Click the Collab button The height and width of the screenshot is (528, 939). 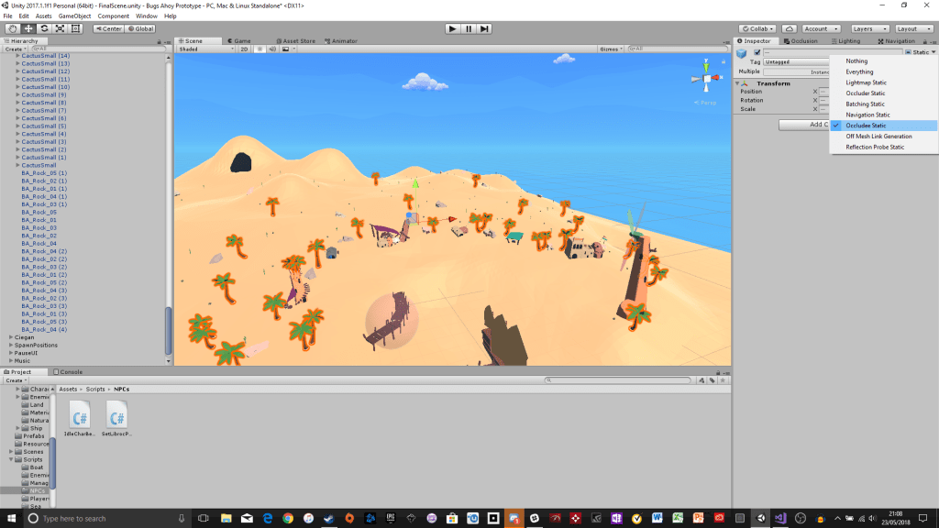point(757,28)
